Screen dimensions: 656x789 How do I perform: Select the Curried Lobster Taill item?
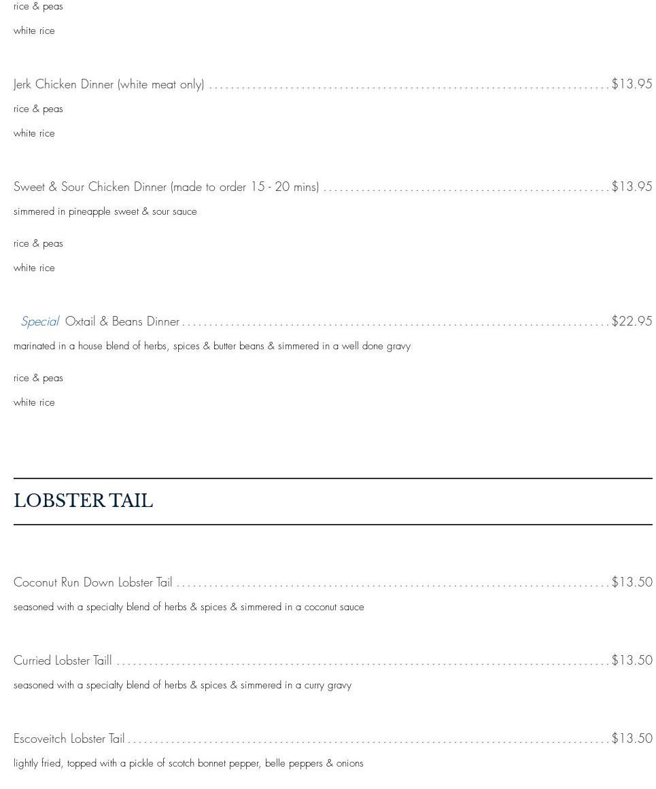tap(63, 661)
